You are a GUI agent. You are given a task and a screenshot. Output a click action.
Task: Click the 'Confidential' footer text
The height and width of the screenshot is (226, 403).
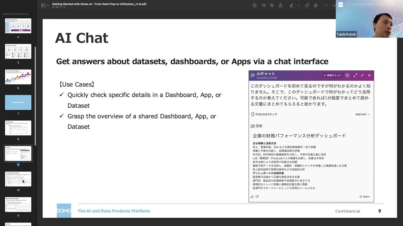[x=348, y=211]
